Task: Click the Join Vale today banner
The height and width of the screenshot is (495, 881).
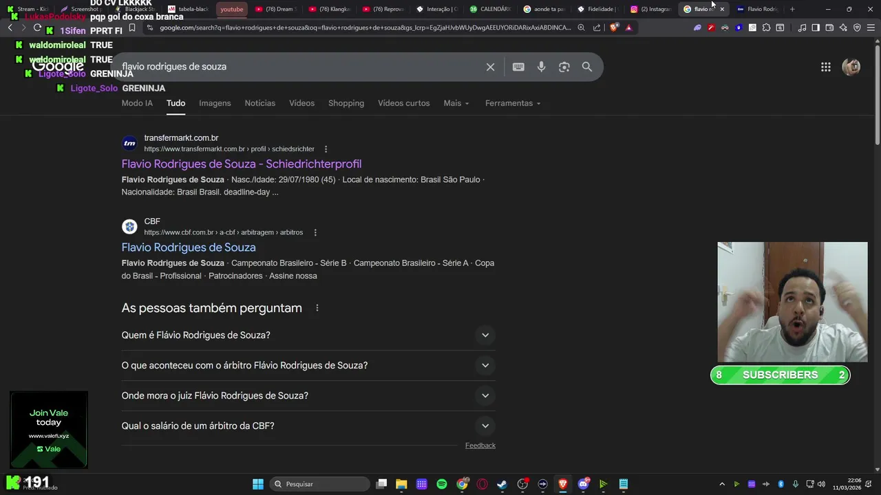Action: tap(49, 430)
